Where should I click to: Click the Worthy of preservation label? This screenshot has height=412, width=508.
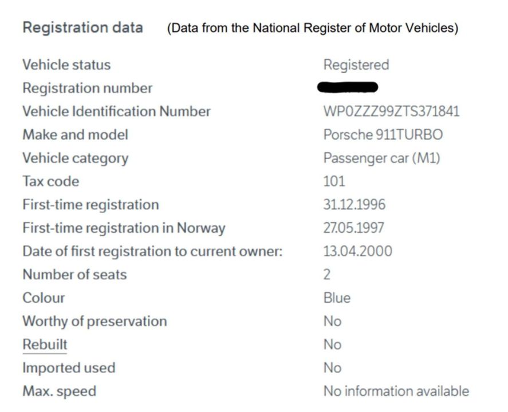coord(94,321)
